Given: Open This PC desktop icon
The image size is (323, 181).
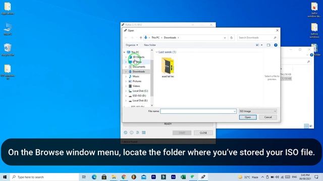Looking at the screenshot, I should click(8, 29).
